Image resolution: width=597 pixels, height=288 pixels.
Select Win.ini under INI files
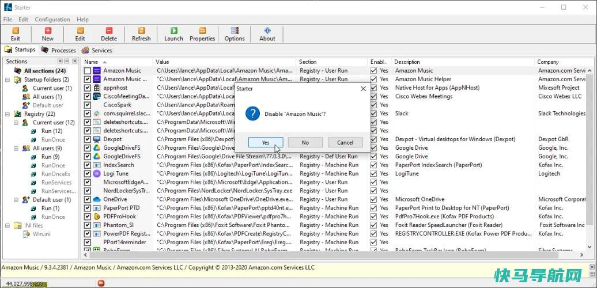point(41,234)
